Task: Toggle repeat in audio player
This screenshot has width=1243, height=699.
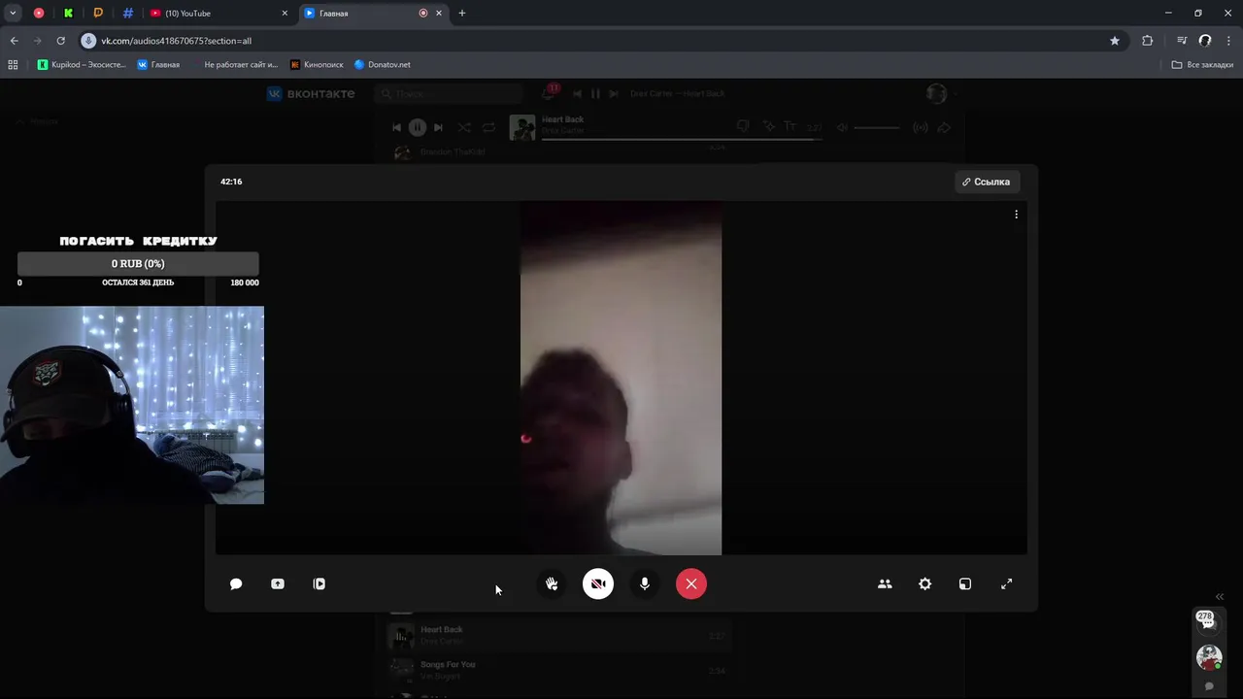Action: pyautogui.click(x=488, y=127)
